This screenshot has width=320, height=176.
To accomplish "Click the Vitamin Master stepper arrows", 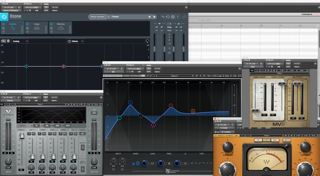I will [x=83, y=147].
